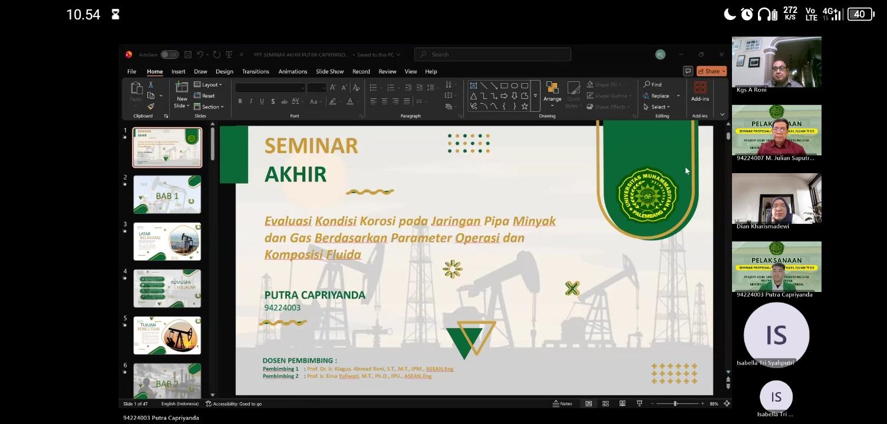This screenshot has width=887, height=424.
Task: Click the Save icon in title bar
Action: [x=188, y=55]
